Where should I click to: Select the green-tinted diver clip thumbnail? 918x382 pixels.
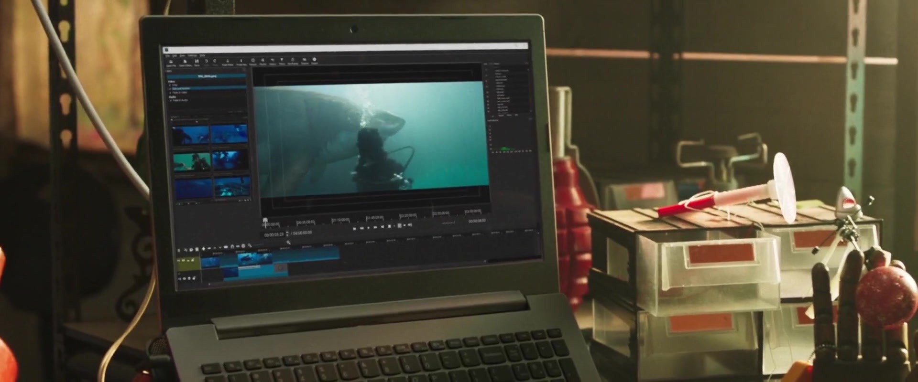(192, 161)
